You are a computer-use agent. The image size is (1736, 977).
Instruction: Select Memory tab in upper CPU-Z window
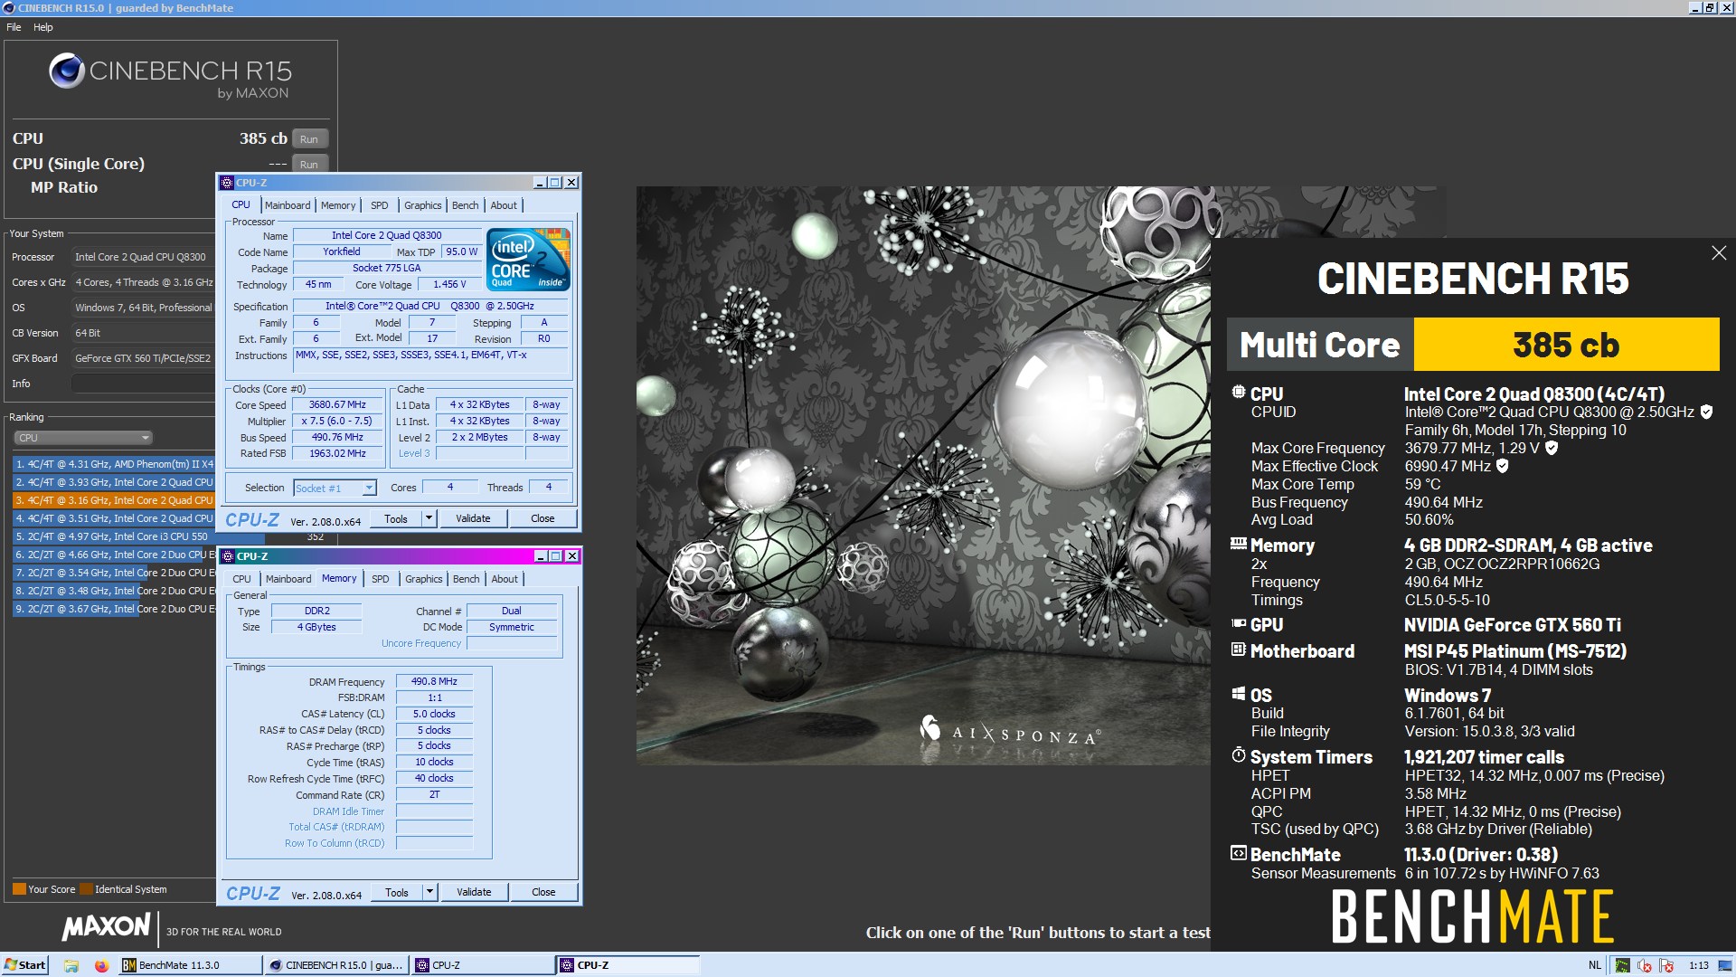coord(338,205)
